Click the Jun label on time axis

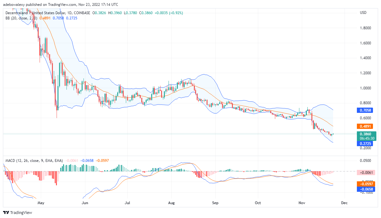click(85, 203)
